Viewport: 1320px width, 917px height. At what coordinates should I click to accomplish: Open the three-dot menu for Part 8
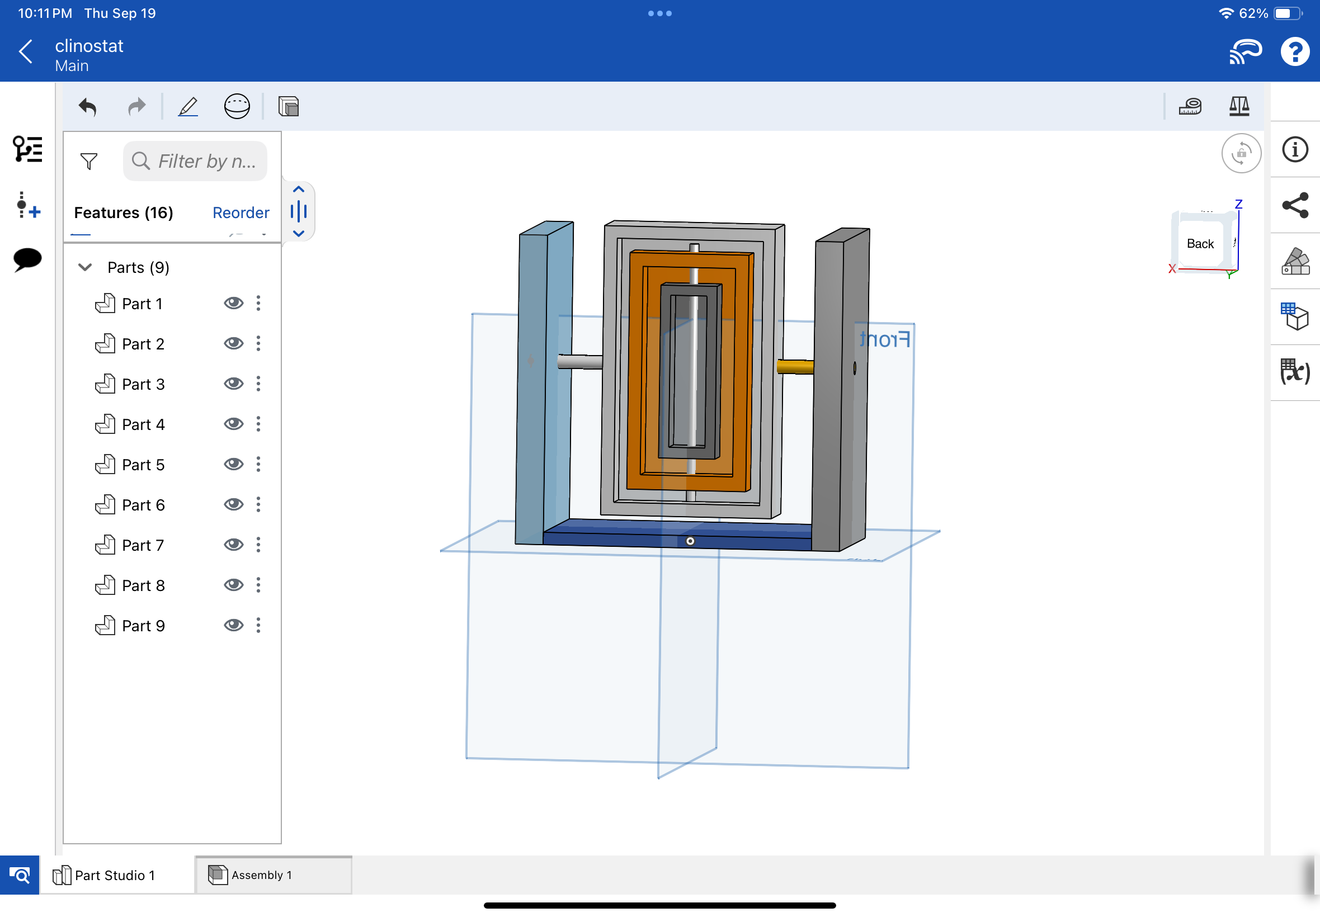point(258,585)
